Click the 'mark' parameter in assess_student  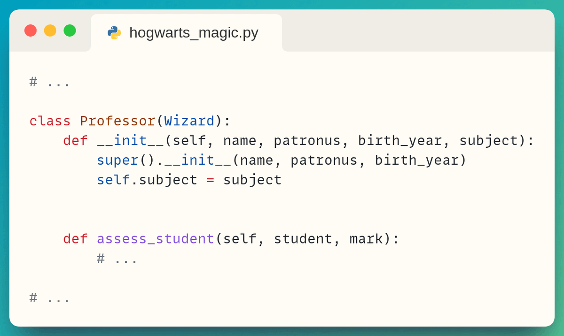tap(366, 239)
